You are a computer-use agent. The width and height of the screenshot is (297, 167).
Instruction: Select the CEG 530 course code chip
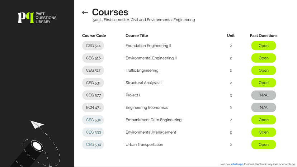(x=93, y=120)
